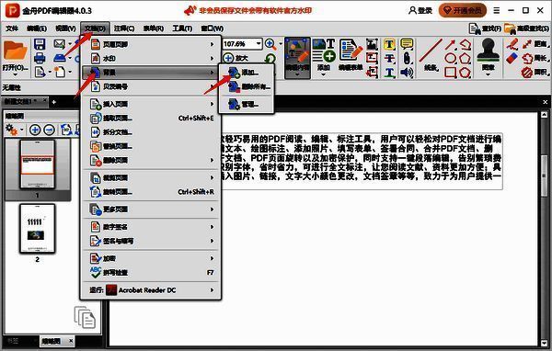Click the new tab plus button

[54, 102]
